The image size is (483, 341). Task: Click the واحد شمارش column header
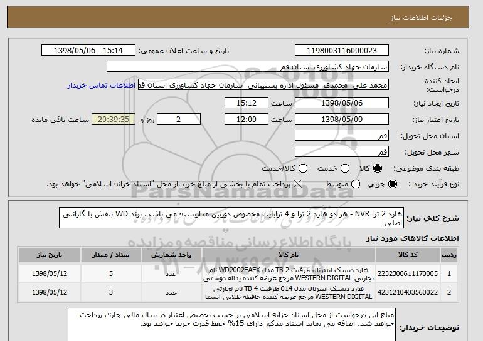(171, 255)
